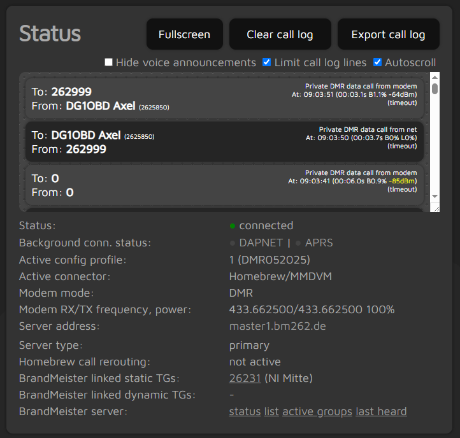Click the call log scrollbar thumb

[x=435, y=88]
